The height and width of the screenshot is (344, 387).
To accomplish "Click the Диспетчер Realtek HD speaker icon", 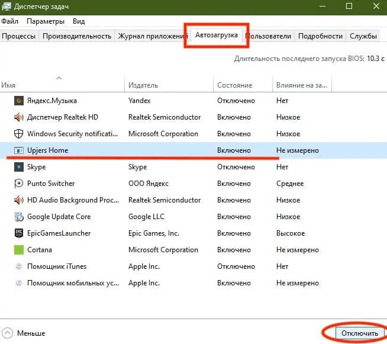I will pyautogui.click(x=19, y=117).
